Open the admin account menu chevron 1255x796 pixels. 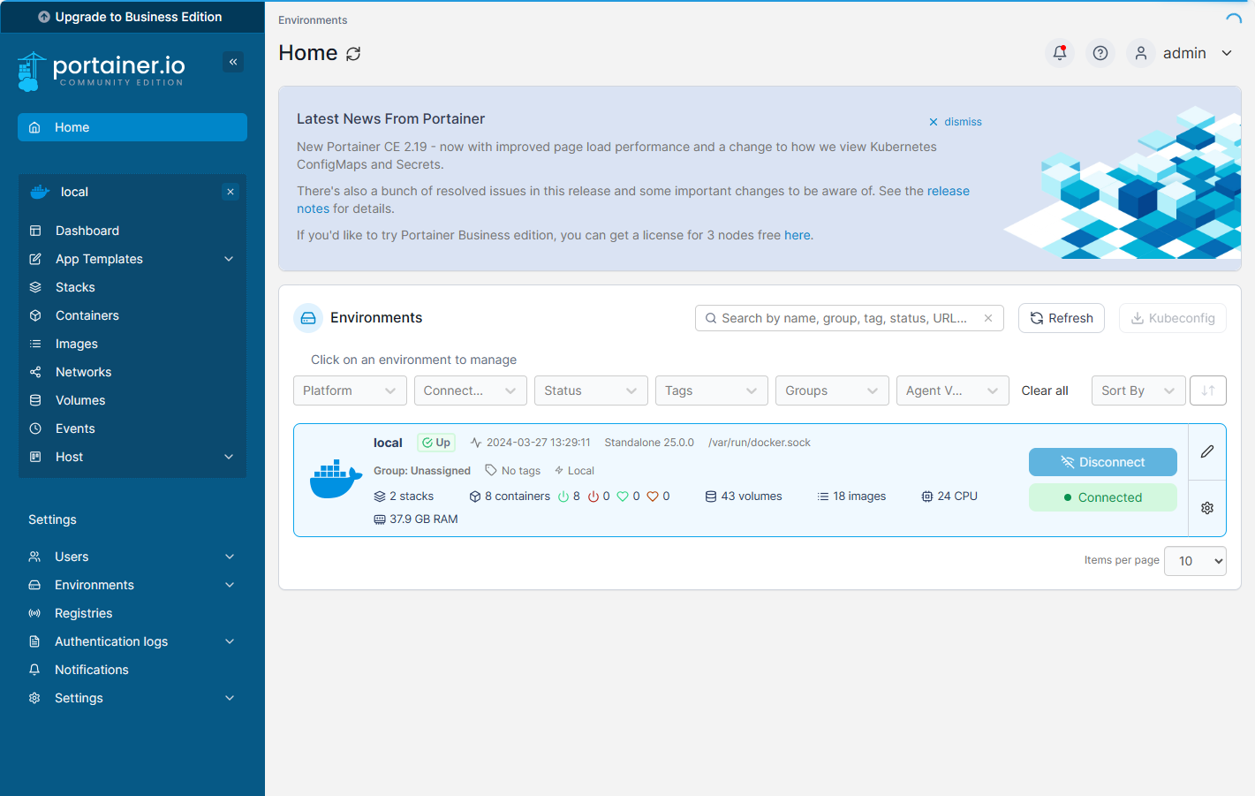[x=1227, y=53]
